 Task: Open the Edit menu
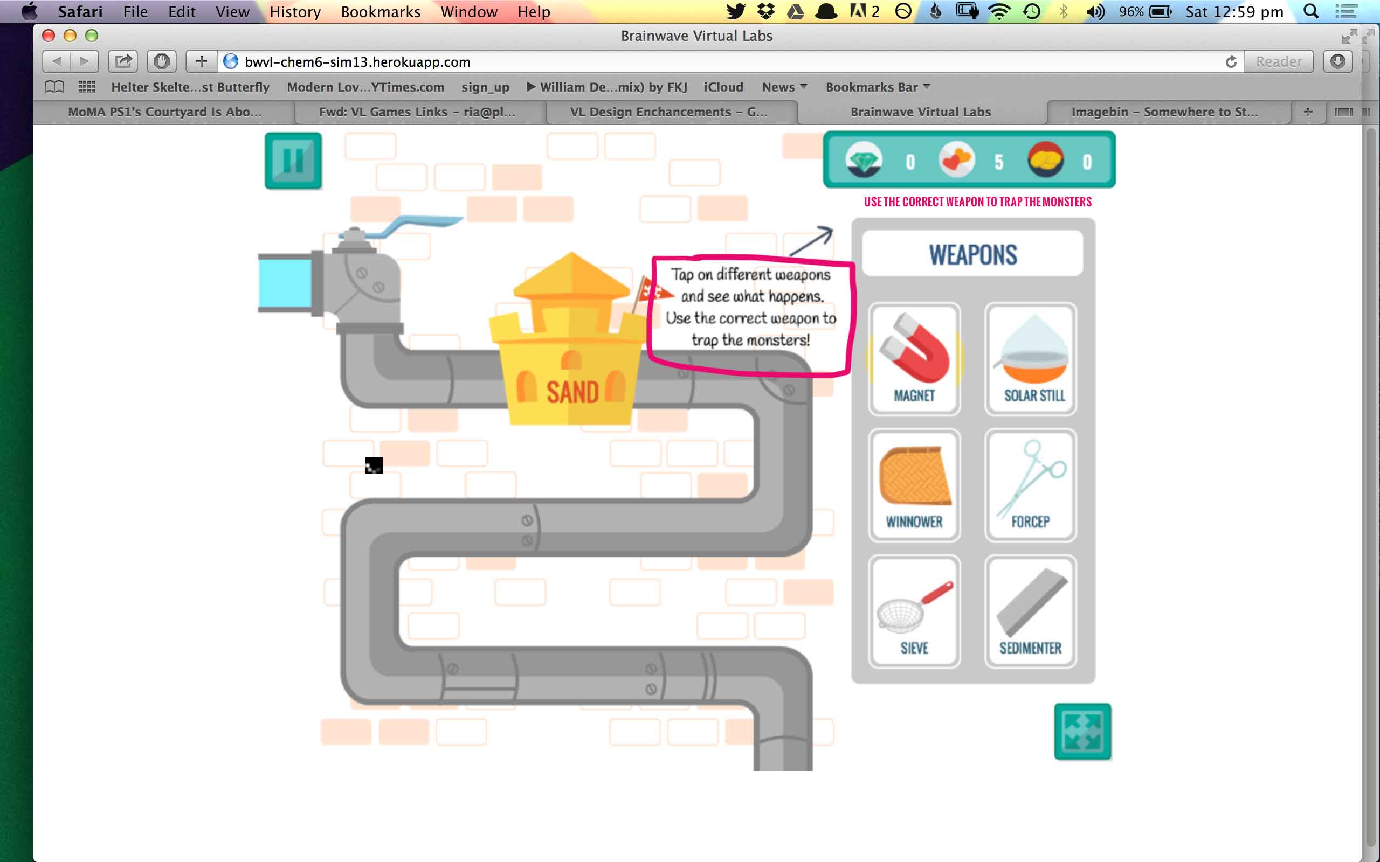tap(181, 11)
